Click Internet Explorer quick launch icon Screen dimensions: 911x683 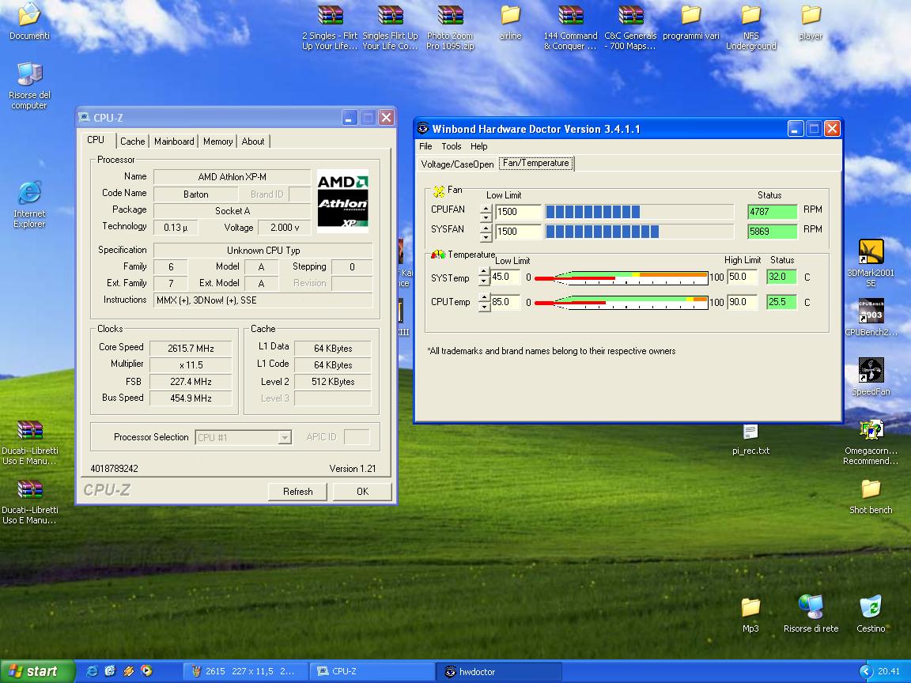tap(92, 671)
